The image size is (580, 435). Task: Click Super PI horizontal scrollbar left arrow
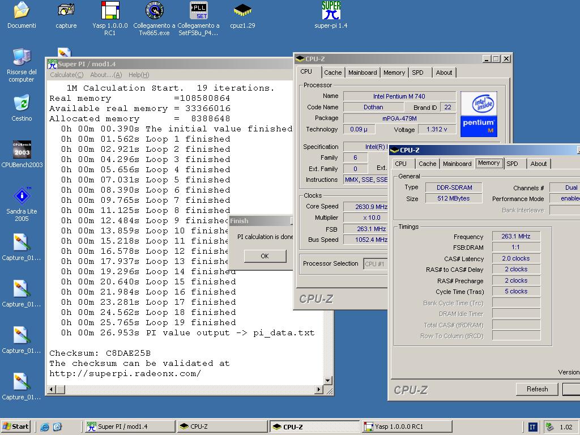52,389
